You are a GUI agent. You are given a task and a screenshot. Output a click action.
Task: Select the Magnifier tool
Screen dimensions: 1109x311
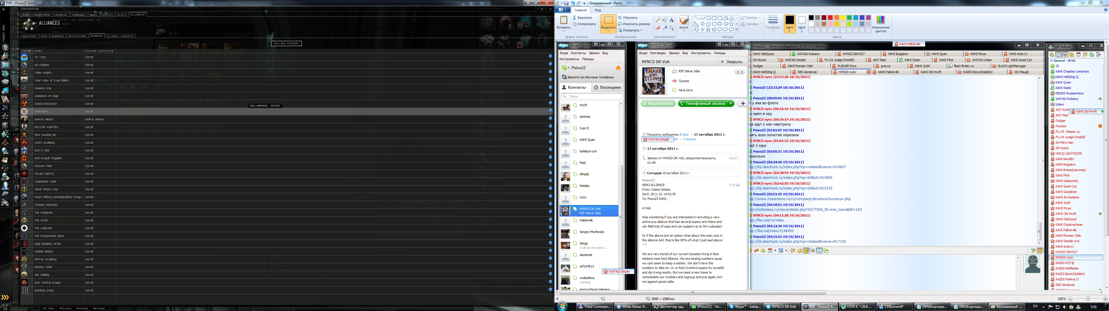671,28
